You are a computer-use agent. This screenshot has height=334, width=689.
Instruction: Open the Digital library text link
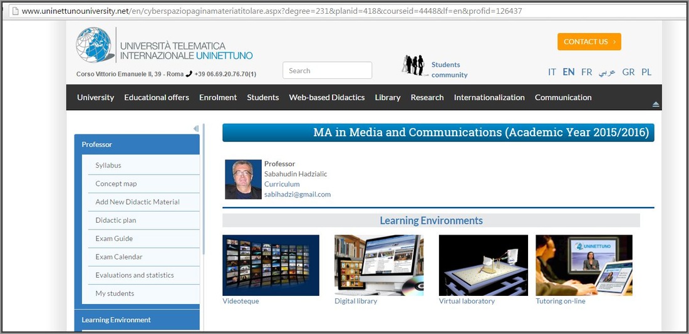pos(356,301)
